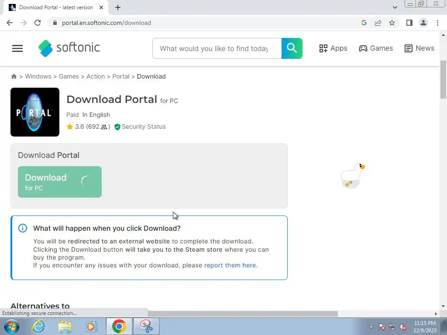Select the Games breadcrumb link

pyautogui.click(x=69, y=76)
